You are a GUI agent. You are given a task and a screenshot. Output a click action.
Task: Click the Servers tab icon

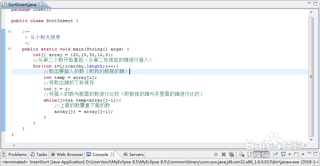pyautogui.click(x=125, y=154)
